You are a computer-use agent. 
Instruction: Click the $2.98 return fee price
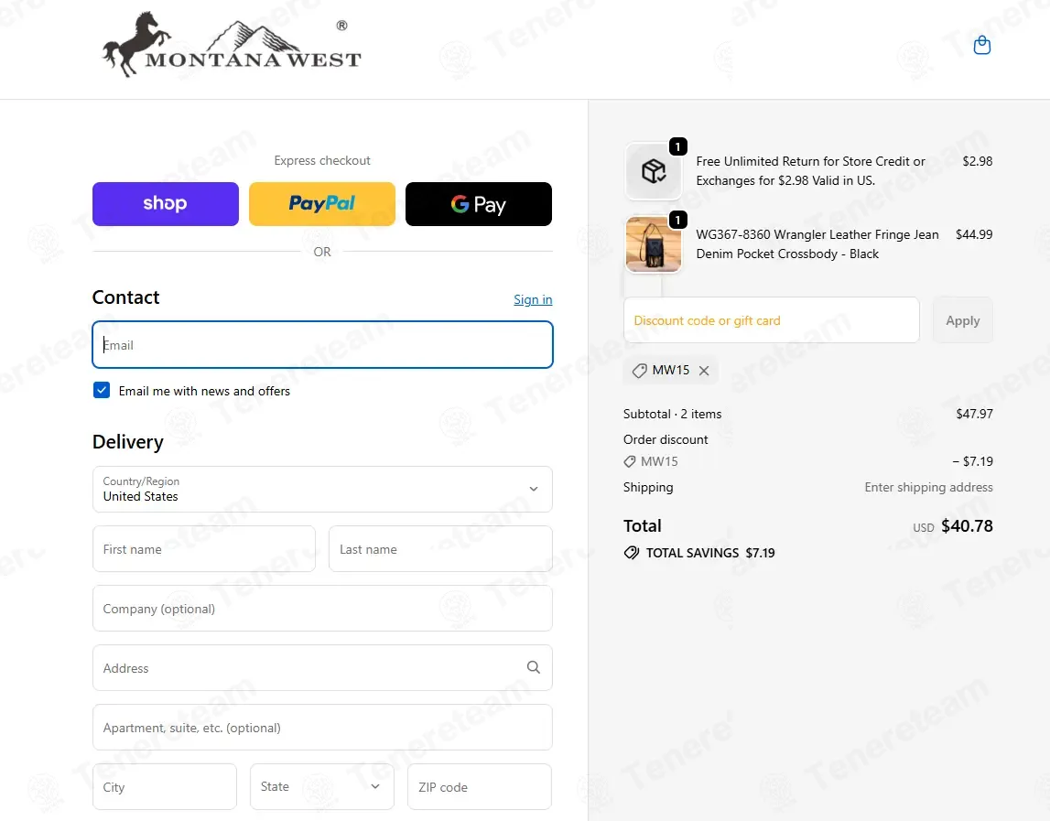tap(977, 161)
